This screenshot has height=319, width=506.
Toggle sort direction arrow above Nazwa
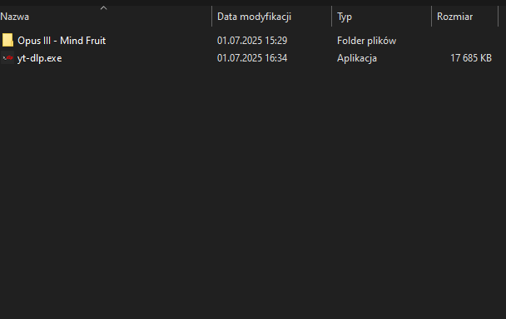[103, 8]
